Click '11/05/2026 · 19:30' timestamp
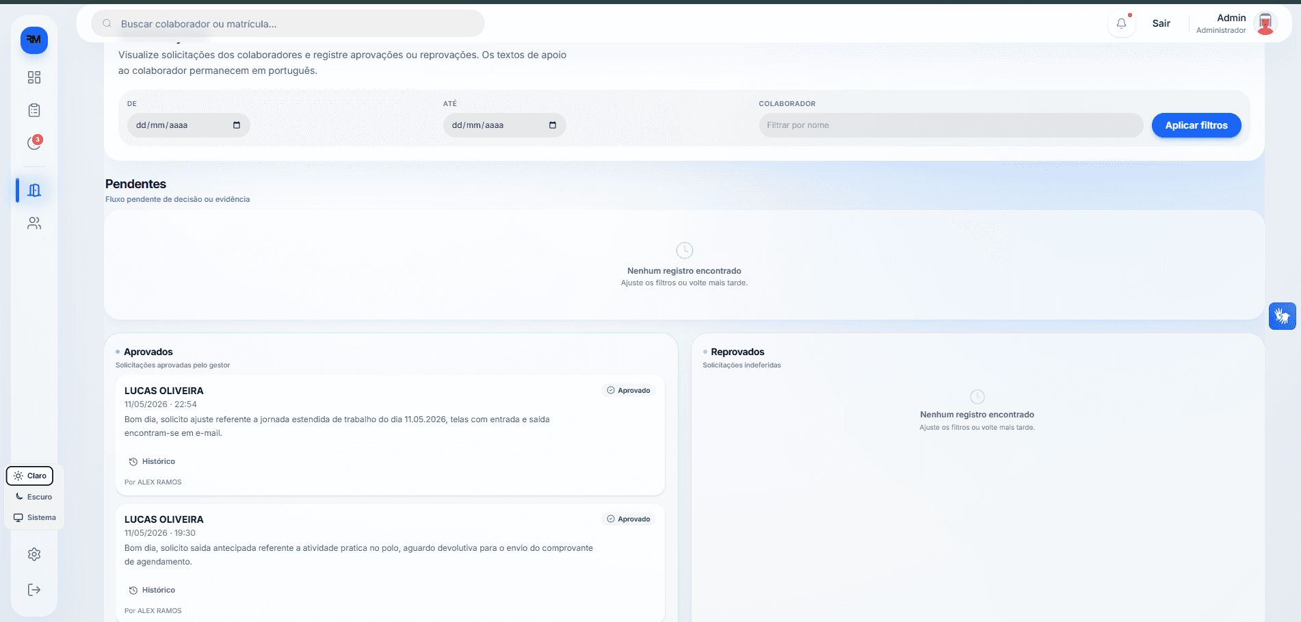1301x622 pixels. click(160, 533)
